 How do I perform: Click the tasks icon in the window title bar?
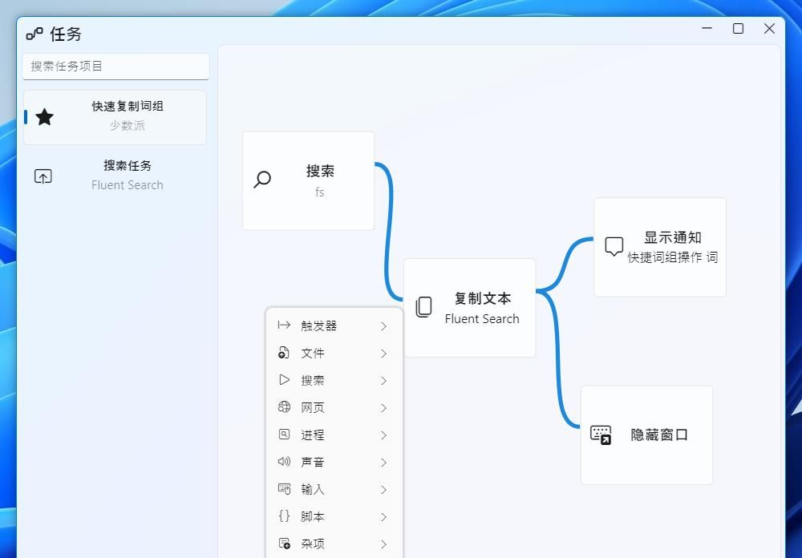tap(35, 34)
